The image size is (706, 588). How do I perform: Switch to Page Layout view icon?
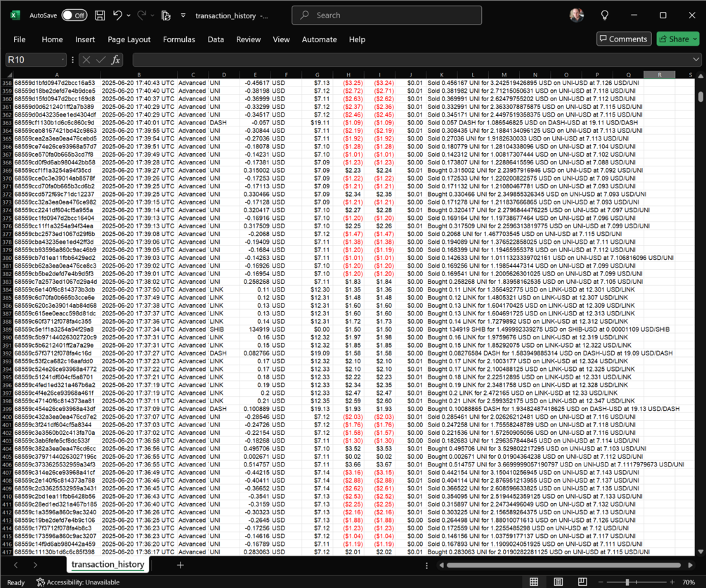tap(558, 582)
